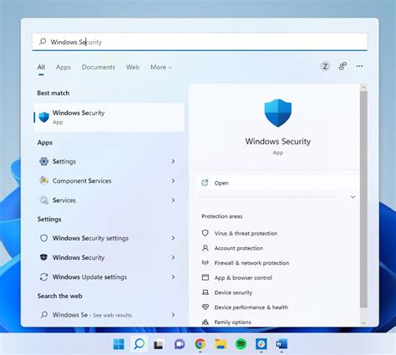Launch the Chat app from taskbar
Viewport: 396px width, 355px height.
coord(180,344)
